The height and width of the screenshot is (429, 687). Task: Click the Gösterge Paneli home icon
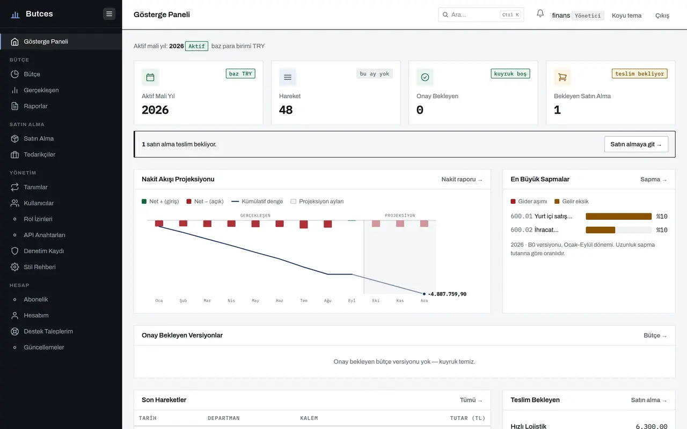pyautogui.click(x=15, y=42)
